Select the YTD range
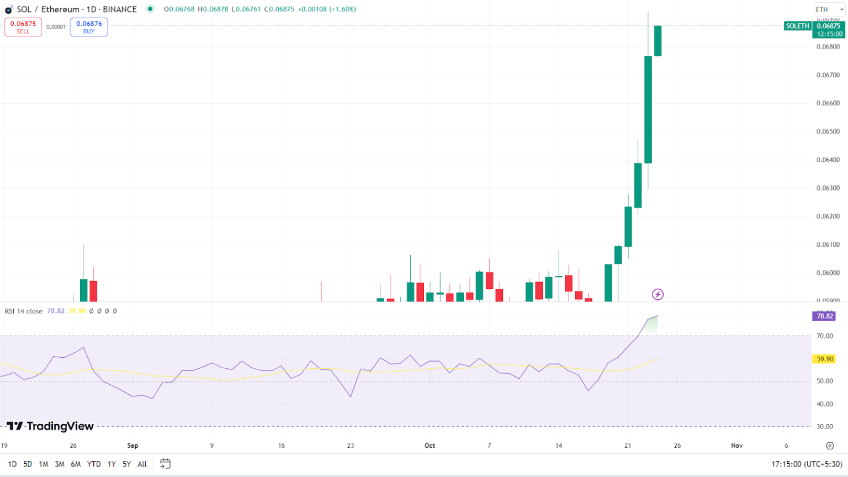 coord(94,464)
